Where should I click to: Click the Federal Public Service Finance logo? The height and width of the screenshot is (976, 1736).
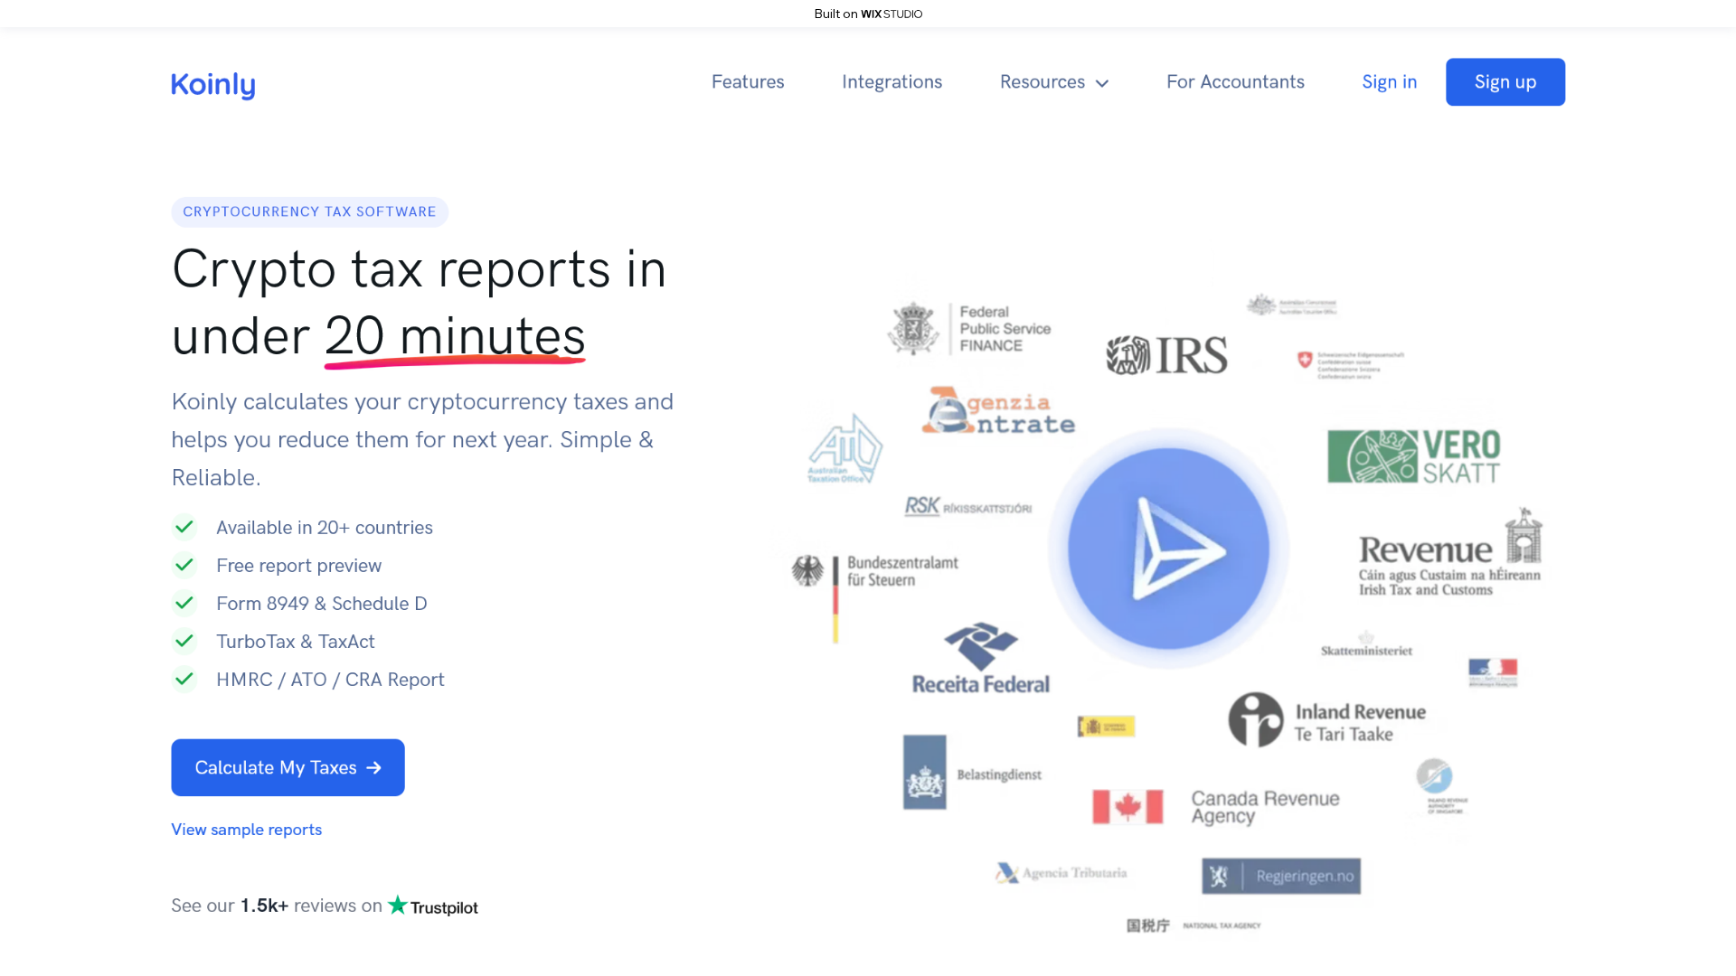coord(968,328)
